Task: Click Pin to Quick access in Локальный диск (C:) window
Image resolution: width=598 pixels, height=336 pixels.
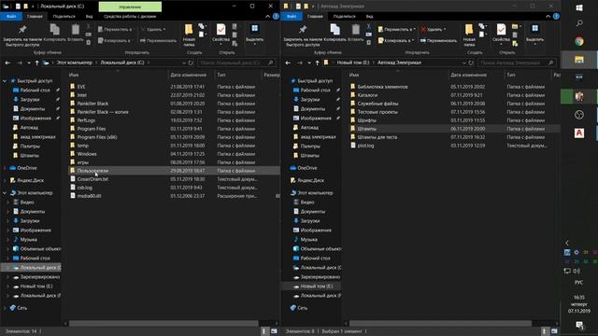Action: (x=22, y=35)
